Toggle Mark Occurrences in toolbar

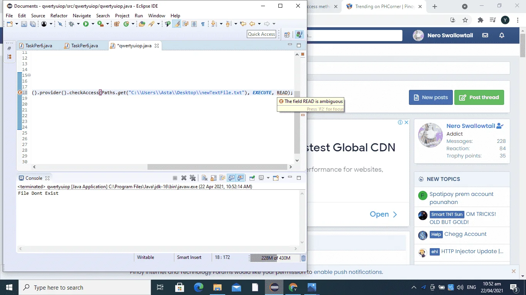click(177, 24)
